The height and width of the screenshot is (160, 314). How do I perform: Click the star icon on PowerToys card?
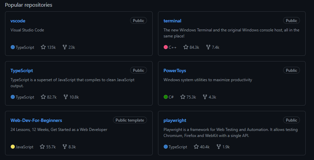[x=183, y=97]
